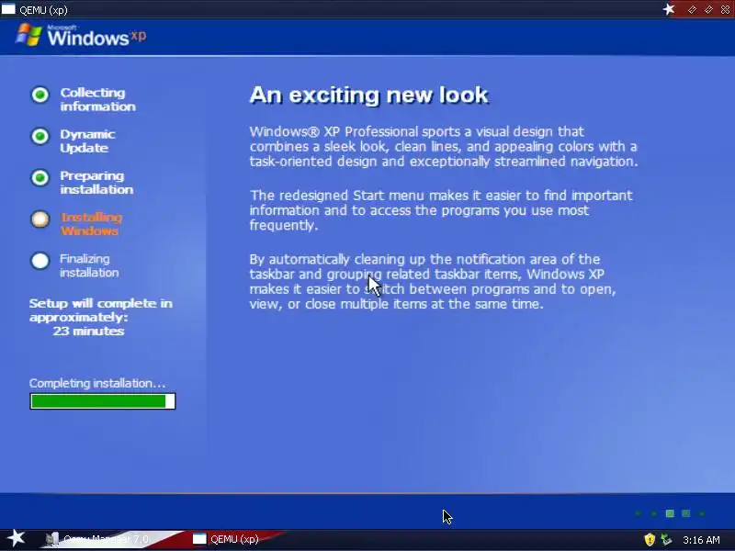
Task: Select the QEMU (xp) taskbar button
Action: pos(226,539)
